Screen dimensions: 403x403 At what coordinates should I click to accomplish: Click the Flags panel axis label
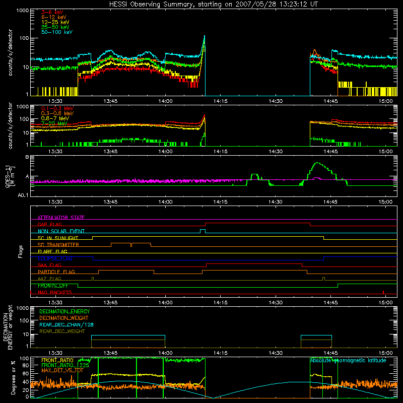tap(21, 251)
